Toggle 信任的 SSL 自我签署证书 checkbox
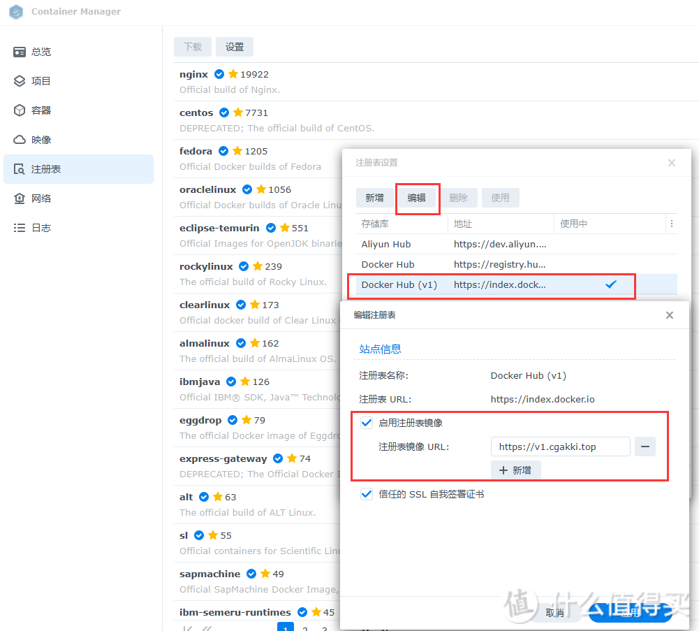The image size is (699, 631). point(367,494)
